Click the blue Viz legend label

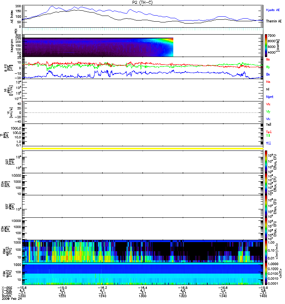pos(268,119)
